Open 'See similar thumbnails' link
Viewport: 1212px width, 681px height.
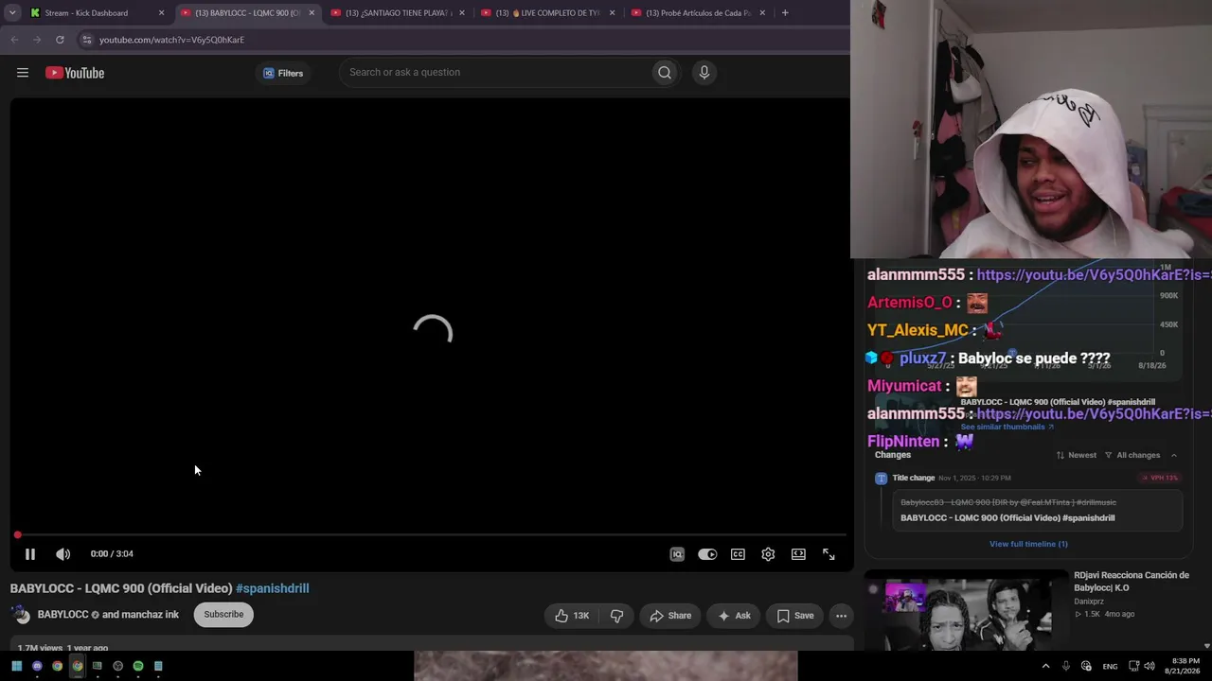1007,427
